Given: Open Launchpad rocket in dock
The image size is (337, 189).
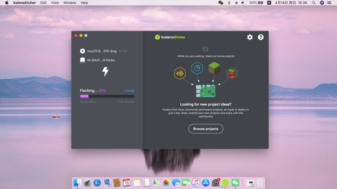Looking at the screenshot, I should (87, 182).
